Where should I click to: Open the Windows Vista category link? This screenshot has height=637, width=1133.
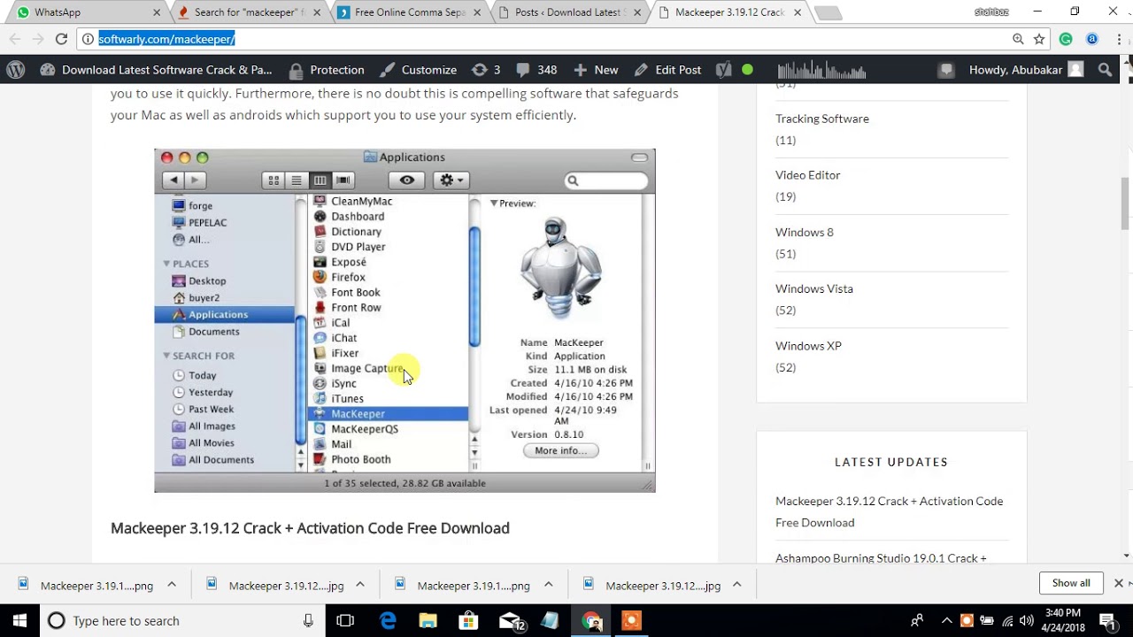pyautogui.click(x=813, y=288)
